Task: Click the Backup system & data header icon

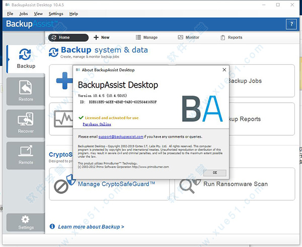Action: point(53,52)
